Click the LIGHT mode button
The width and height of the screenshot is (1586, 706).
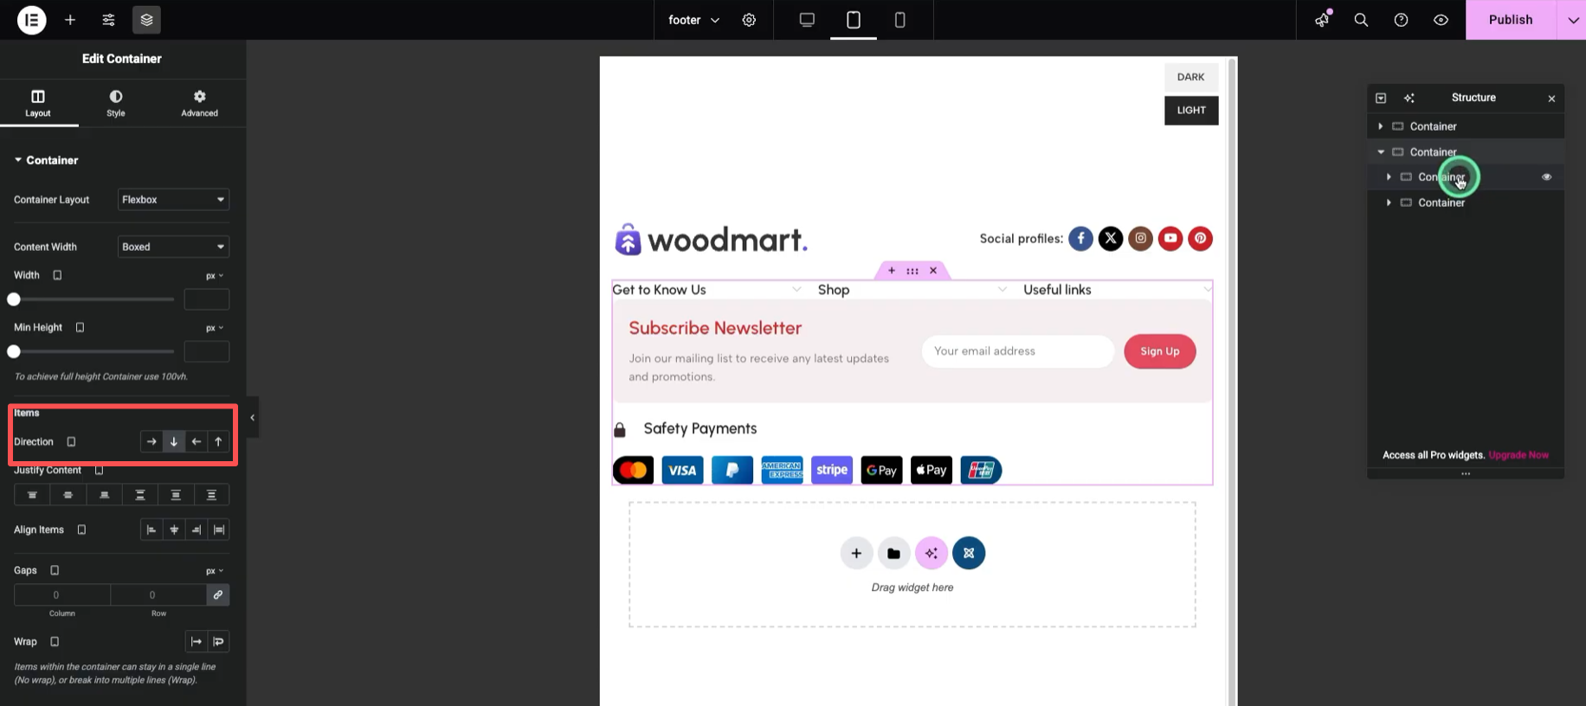[x=1191, y=110]
